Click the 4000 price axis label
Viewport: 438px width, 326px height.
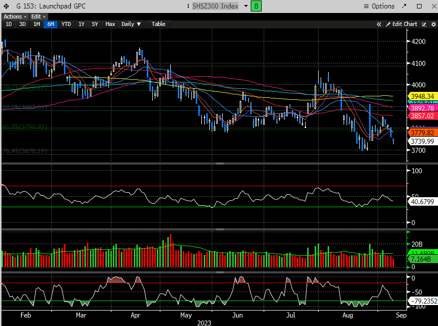click(419, 85)
